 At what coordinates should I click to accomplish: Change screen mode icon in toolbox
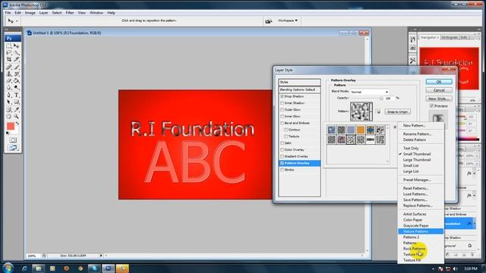pos(13,149)
